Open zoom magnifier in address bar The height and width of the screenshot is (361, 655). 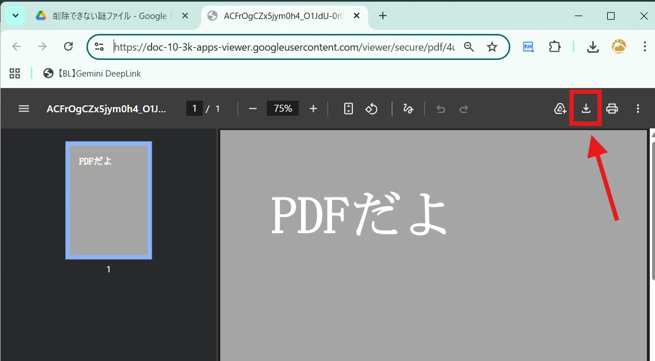pos(469,47)
